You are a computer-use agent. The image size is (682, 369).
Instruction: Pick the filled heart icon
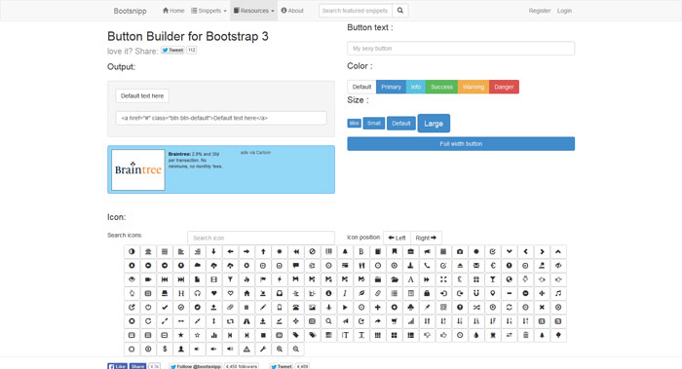213,293
